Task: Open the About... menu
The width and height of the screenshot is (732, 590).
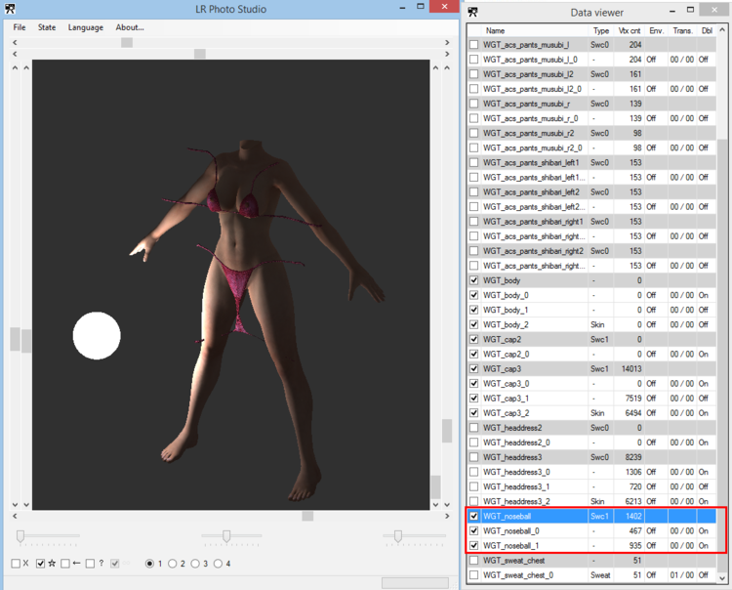Action: [130, 27]
